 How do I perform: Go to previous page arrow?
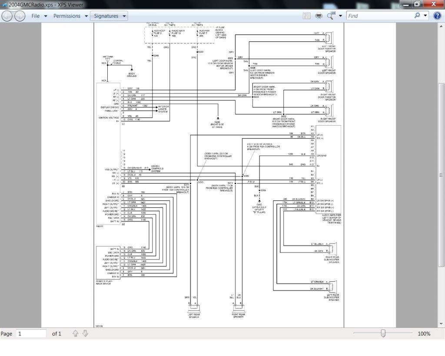[x=76, y=333]
